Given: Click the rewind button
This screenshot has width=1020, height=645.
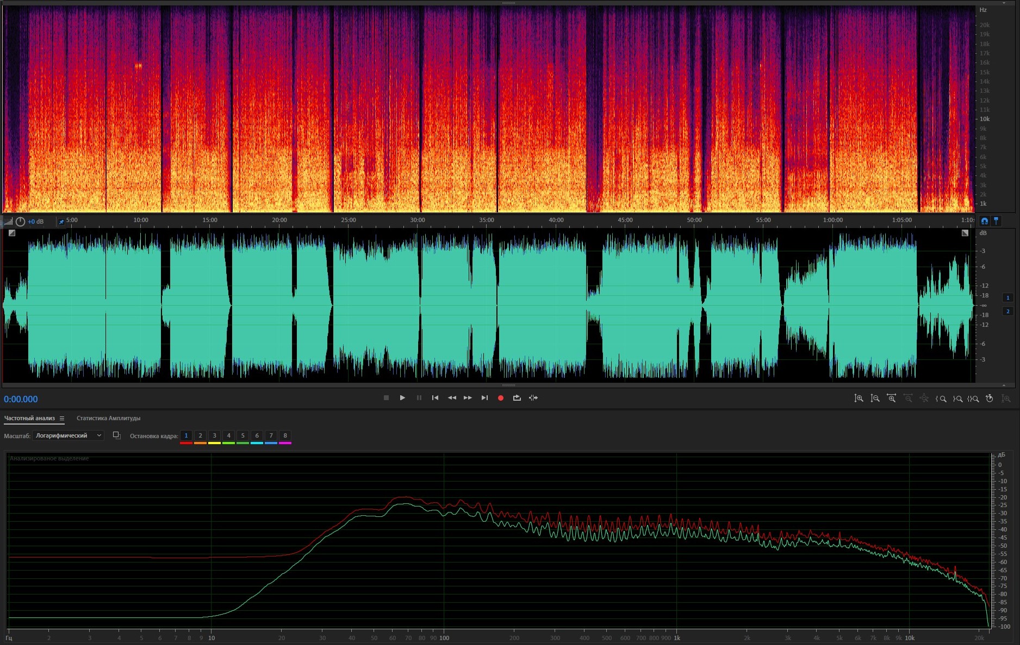Looking at the screenshot, I should point(451,398).
